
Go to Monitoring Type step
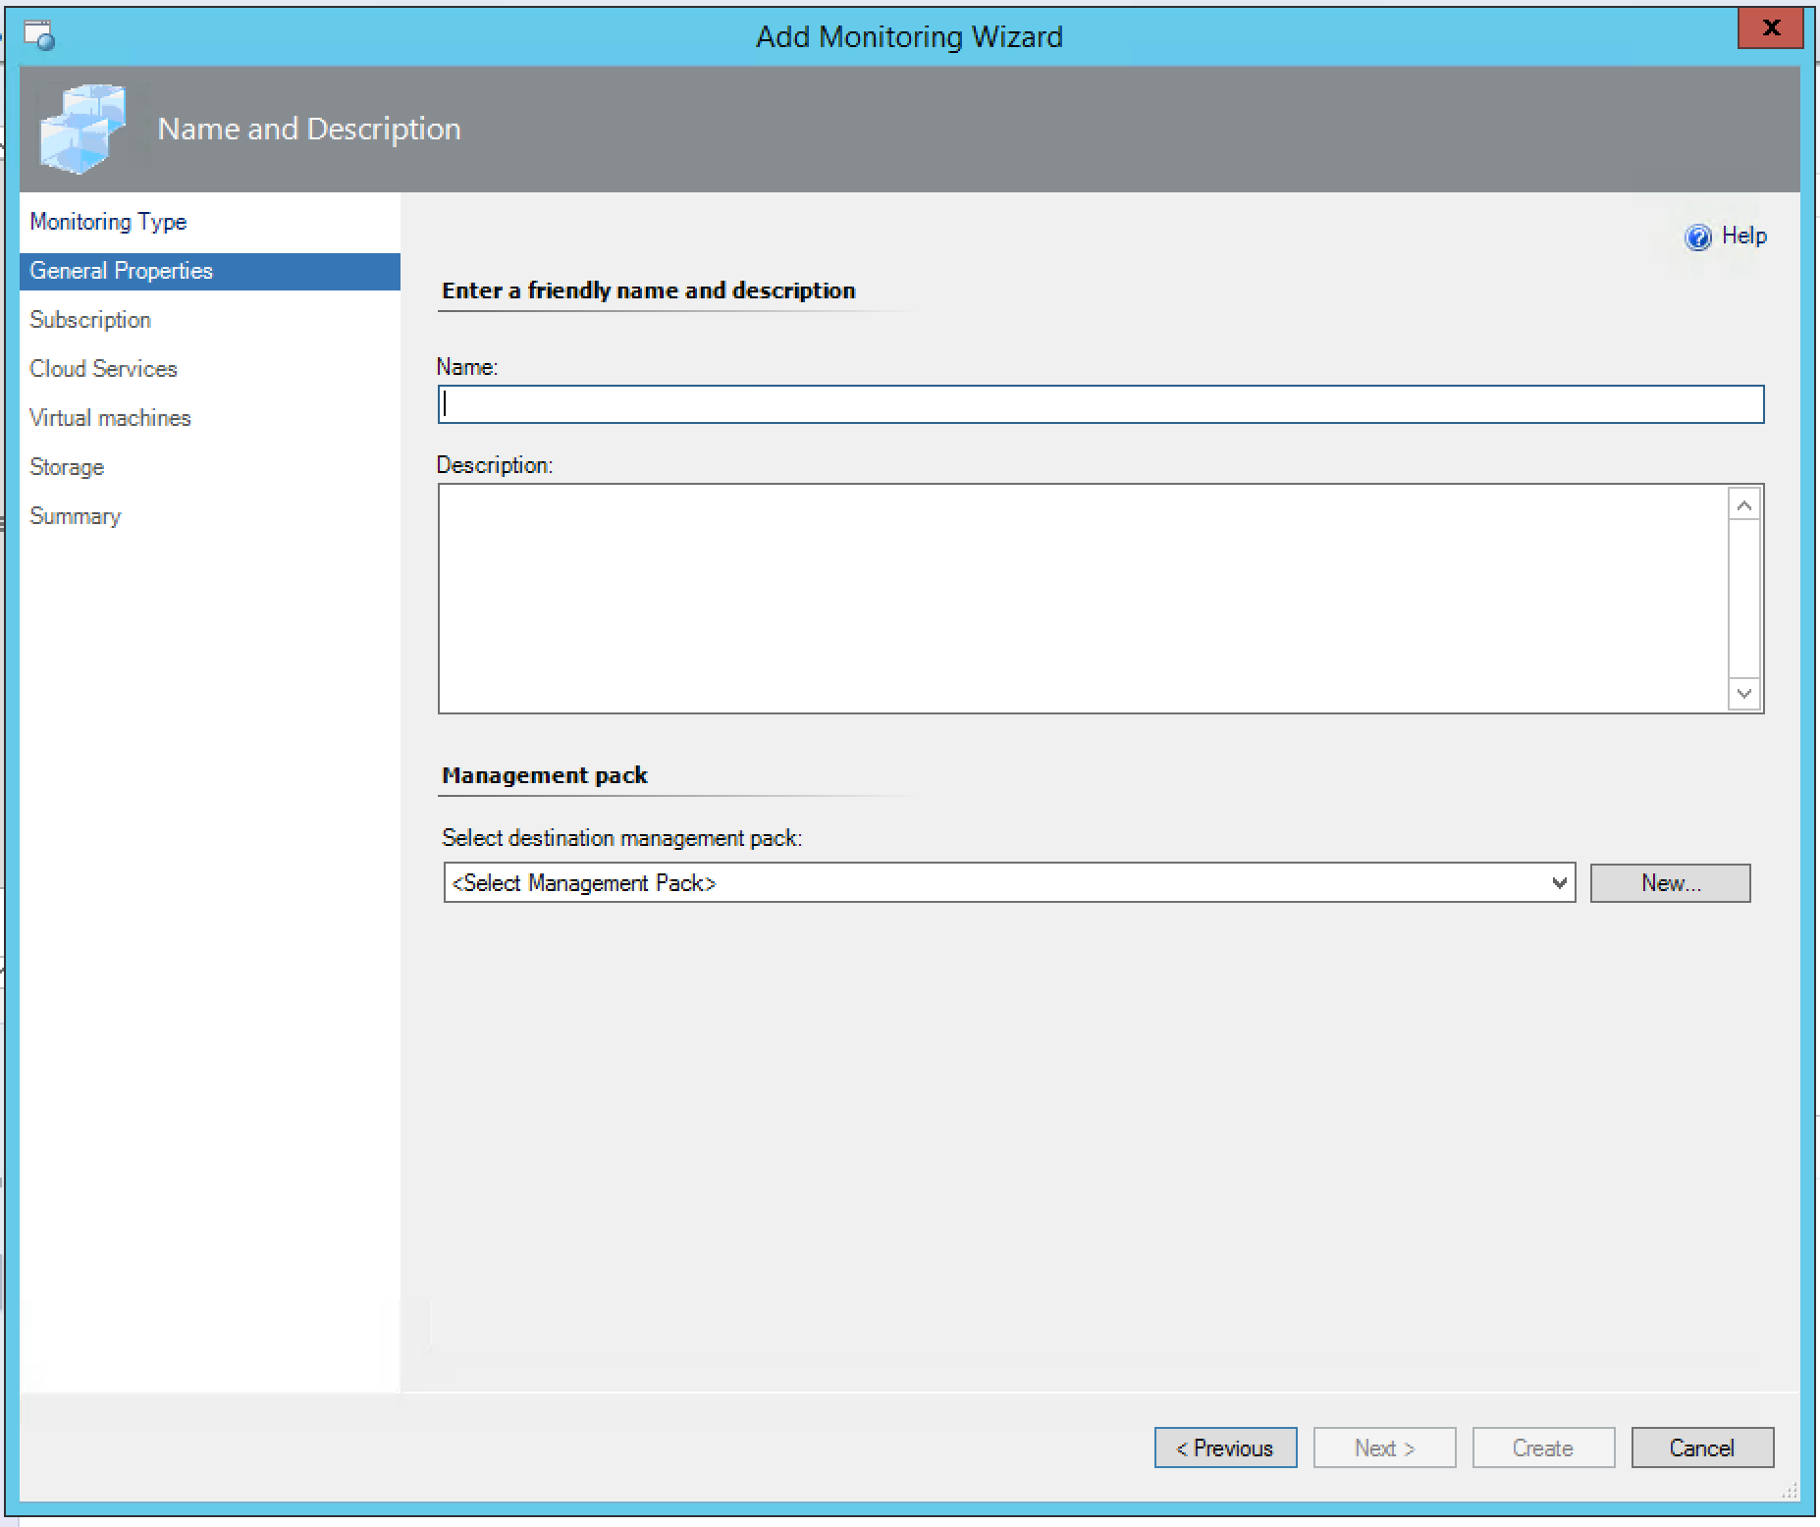(x=108, y=222)
